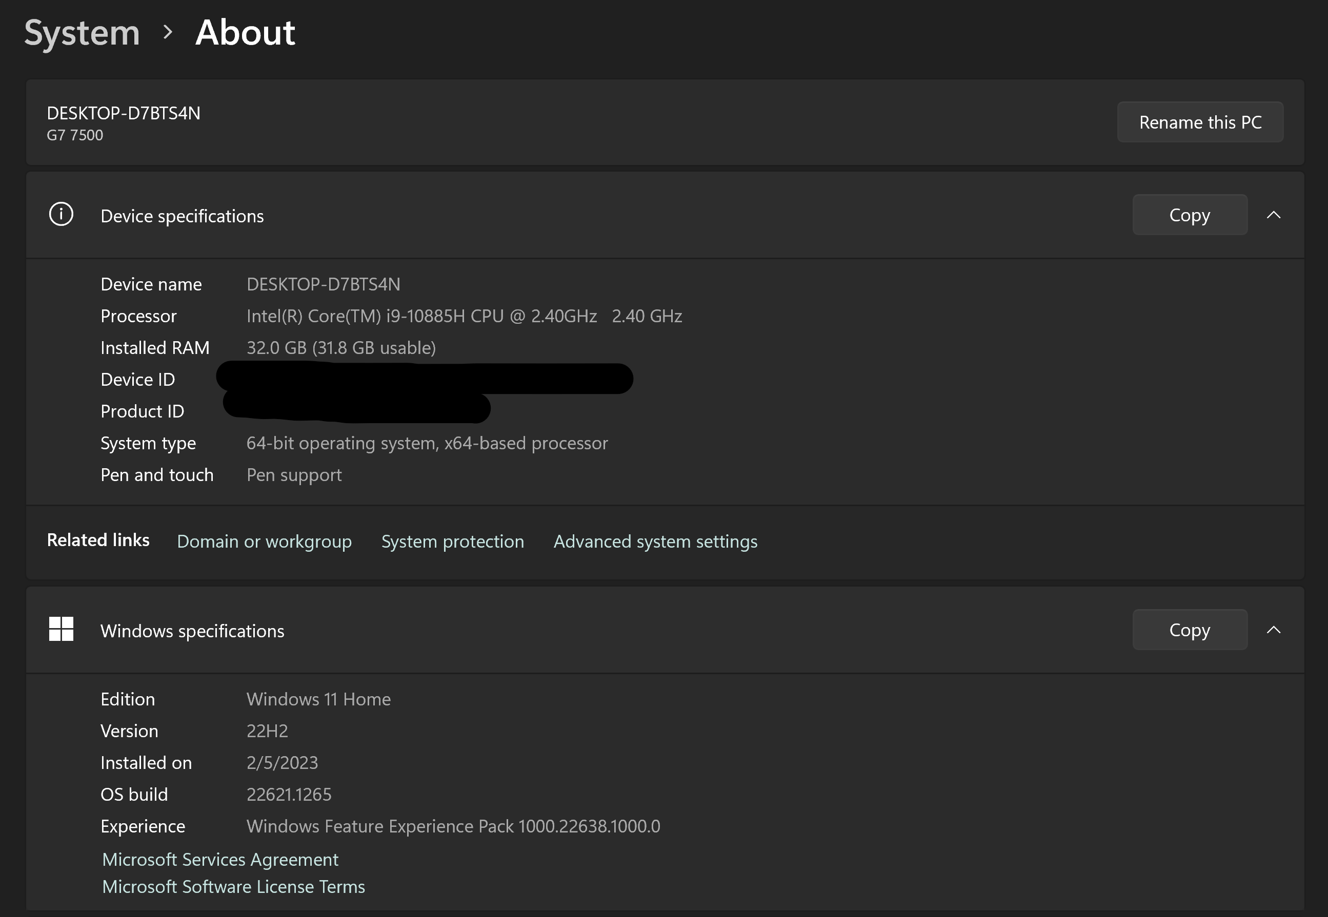Go back to System in breadcrumb
The width and height of the screenshot is (1328, 917).
[x=82, y=33]
